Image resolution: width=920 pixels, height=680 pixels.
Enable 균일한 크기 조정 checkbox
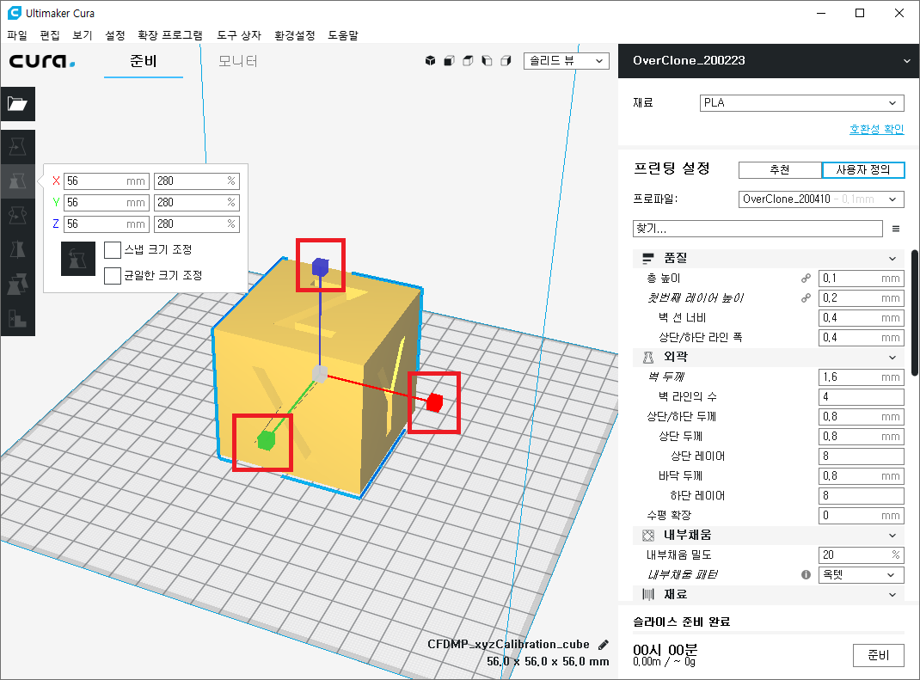[x=112, y=275]
